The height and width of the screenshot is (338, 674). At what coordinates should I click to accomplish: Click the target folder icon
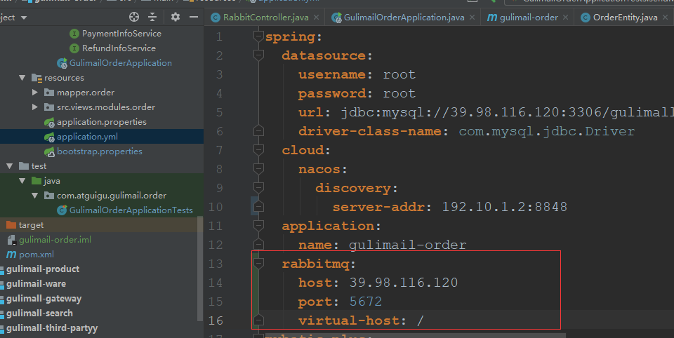tap(11, 225)
